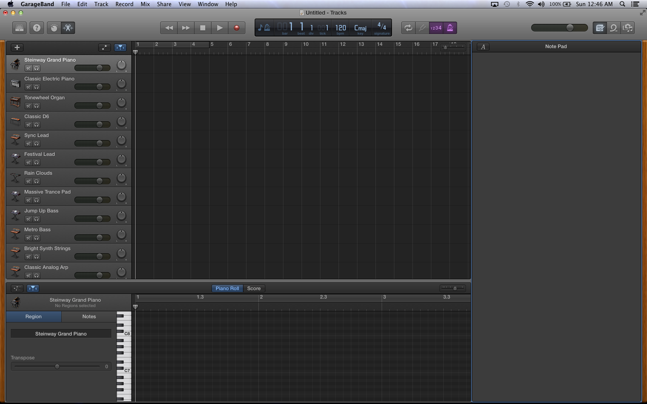647x404 pixels.
Task: Open the Mix menu
Action: 145,4
